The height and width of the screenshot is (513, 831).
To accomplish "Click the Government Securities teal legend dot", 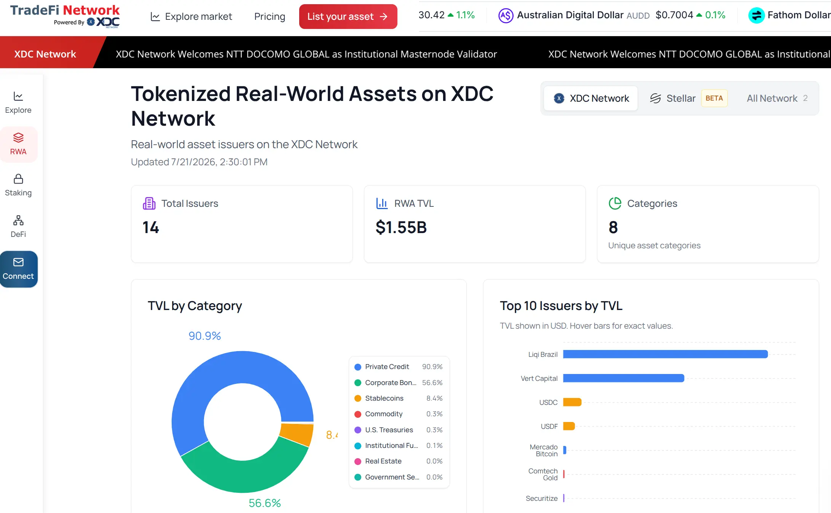I will click(x=358, y=477).
